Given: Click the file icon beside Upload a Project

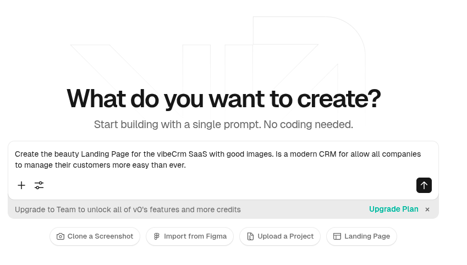Looking at the screenshot, I should coord(250,236).
